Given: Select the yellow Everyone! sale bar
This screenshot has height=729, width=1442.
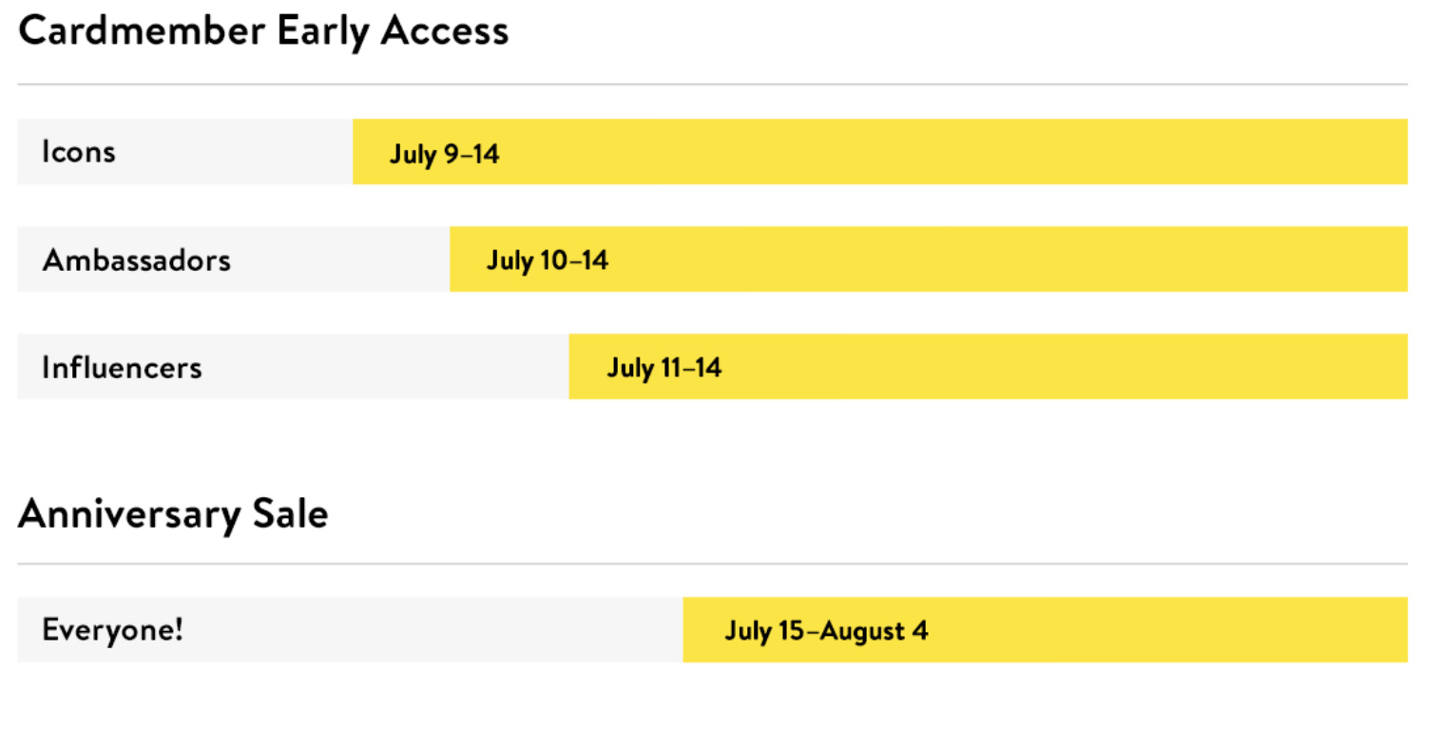Looking at the screenshot, I should (x=1046, y=629).
